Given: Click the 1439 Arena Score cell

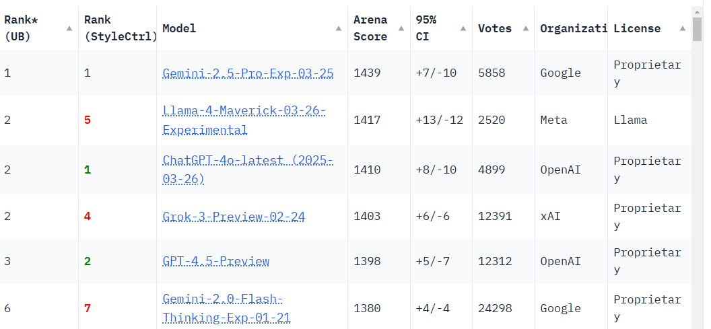Looking at the screenshot, I should pyautogui.click(x=367, y=73).
